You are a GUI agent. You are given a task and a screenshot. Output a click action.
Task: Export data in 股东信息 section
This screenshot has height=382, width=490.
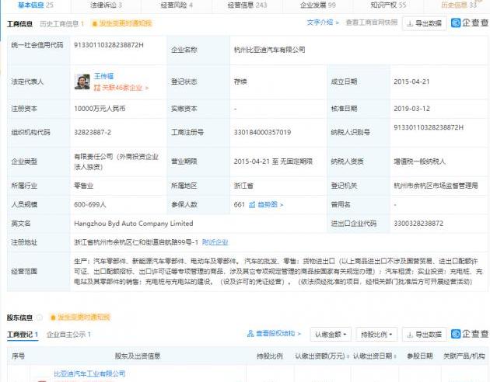click(x=424, y=335)
